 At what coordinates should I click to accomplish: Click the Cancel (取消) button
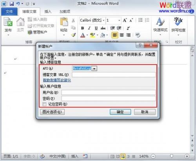click(145, 112)
